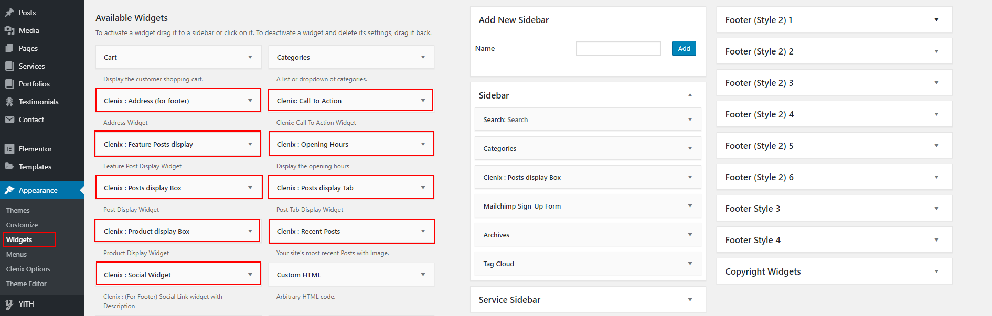Expand Posts display Box arrow in Sidebar panel
992x316 pixels.
pos(690,177)
